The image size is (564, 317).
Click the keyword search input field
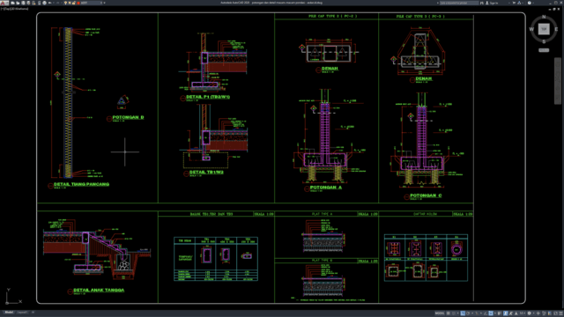coord(459,3)
